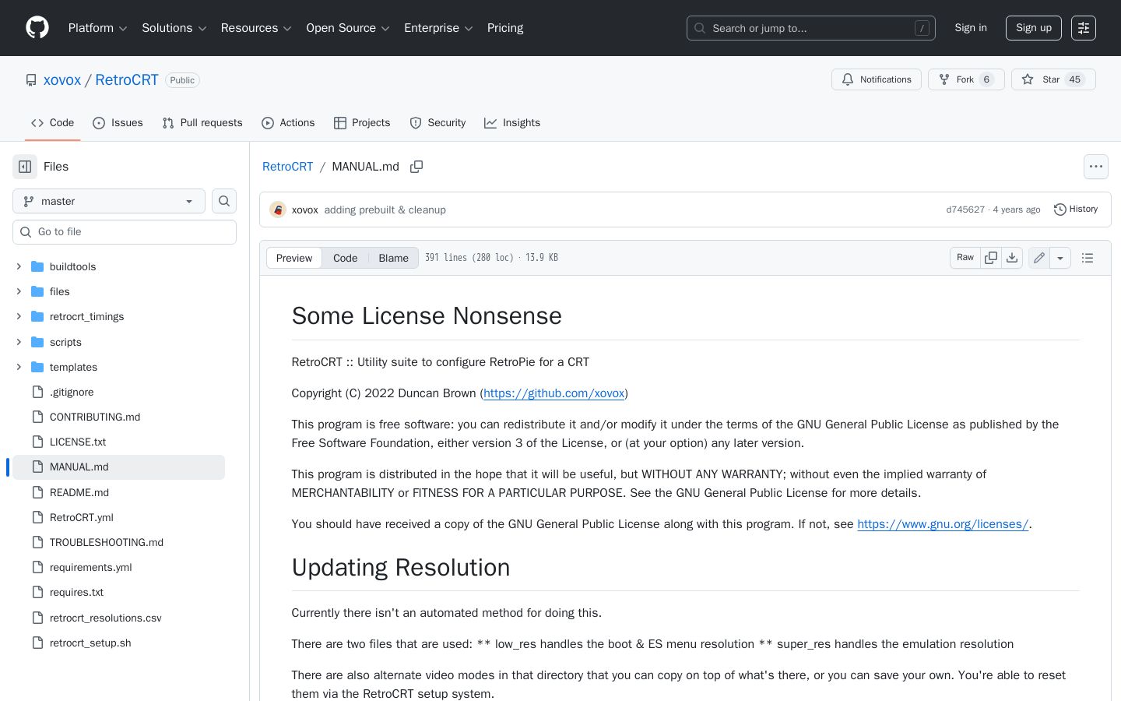
Task: Open README.md in the file tree
Action: click(x=79, y=492)
